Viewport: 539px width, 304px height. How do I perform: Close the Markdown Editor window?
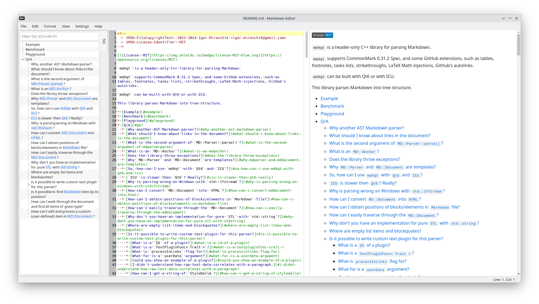(516, 18)
